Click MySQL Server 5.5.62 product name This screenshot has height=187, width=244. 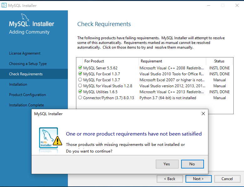click(100, 68)
